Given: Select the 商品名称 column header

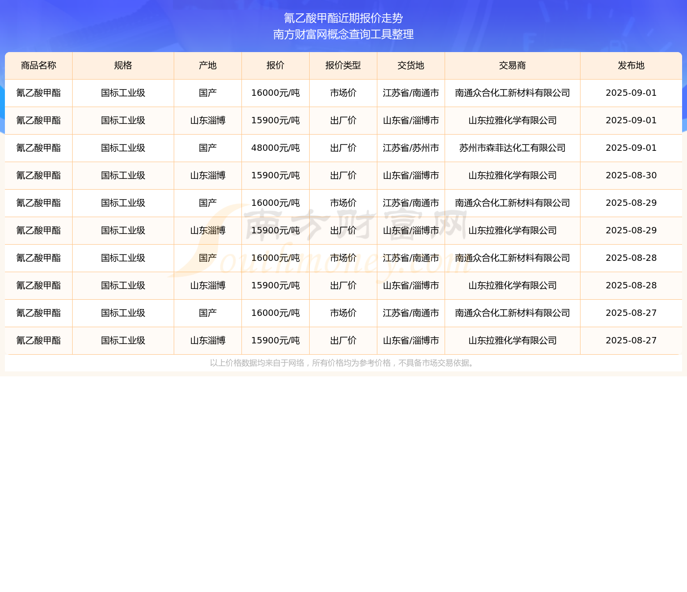Looking at the screenshot, I should tap(39, 65).
